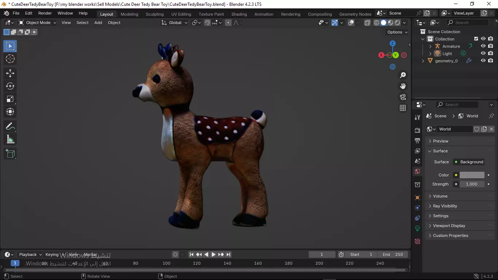Select the Measure tool

(x=10, y=139)
